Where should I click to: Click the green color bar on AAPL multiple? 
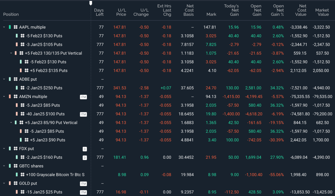10,27
